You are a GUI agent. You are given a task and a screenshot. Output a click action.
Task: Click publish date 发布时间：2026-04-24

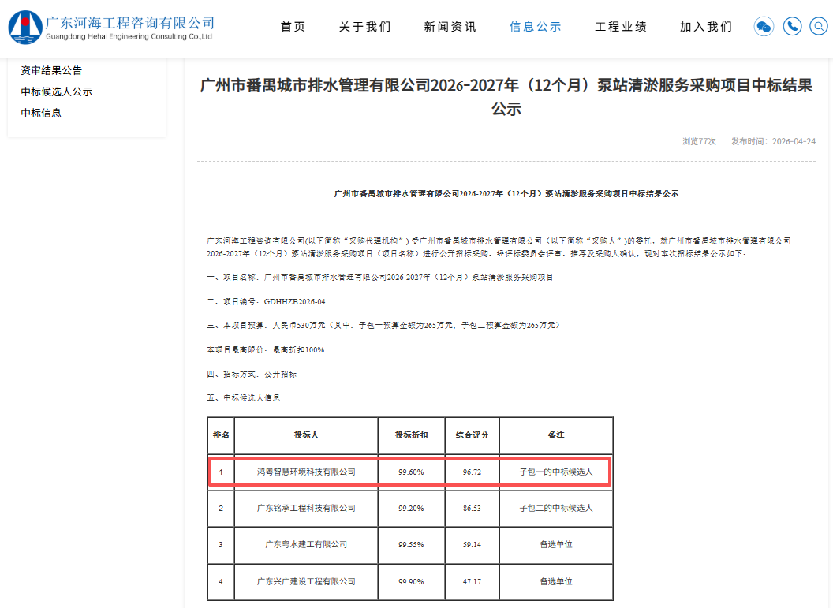tap(773, 141)
